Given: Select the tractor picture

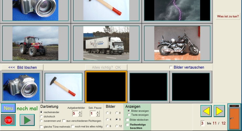Looking at the screenshot, I should (x=35, y=43).
